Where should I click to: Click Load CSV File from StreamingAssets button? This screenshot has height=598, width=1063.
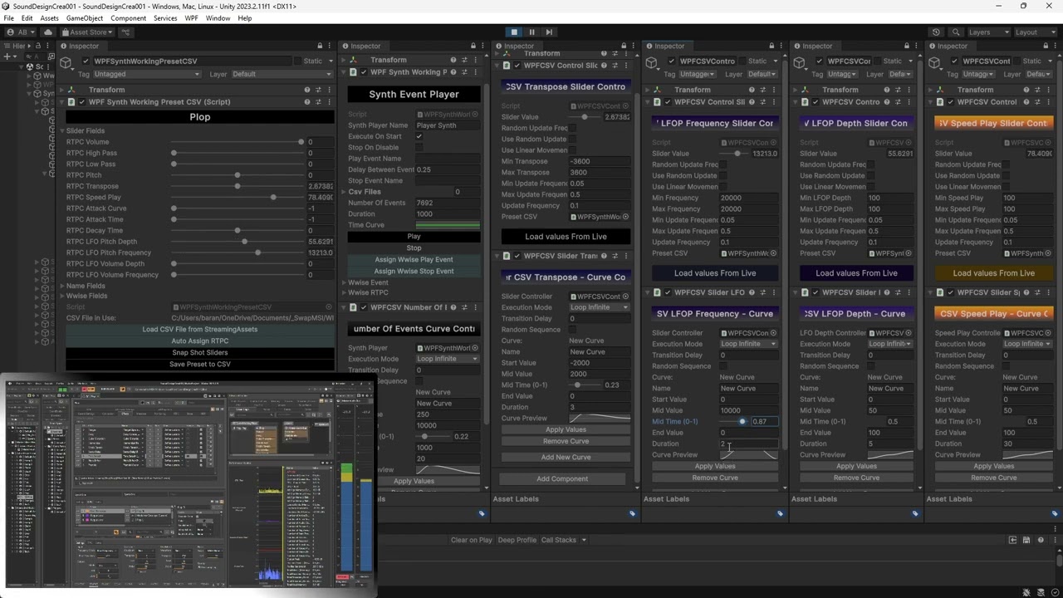click(x=199, y=330)
